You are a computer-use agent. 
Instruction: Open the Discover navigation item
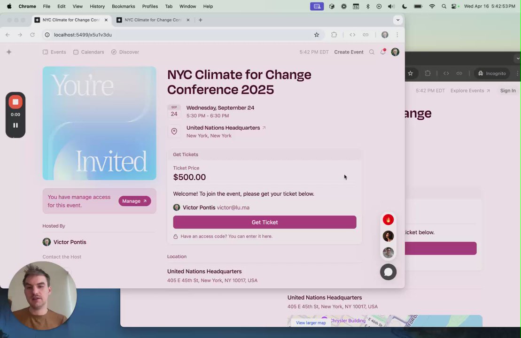tap(125, 52)
